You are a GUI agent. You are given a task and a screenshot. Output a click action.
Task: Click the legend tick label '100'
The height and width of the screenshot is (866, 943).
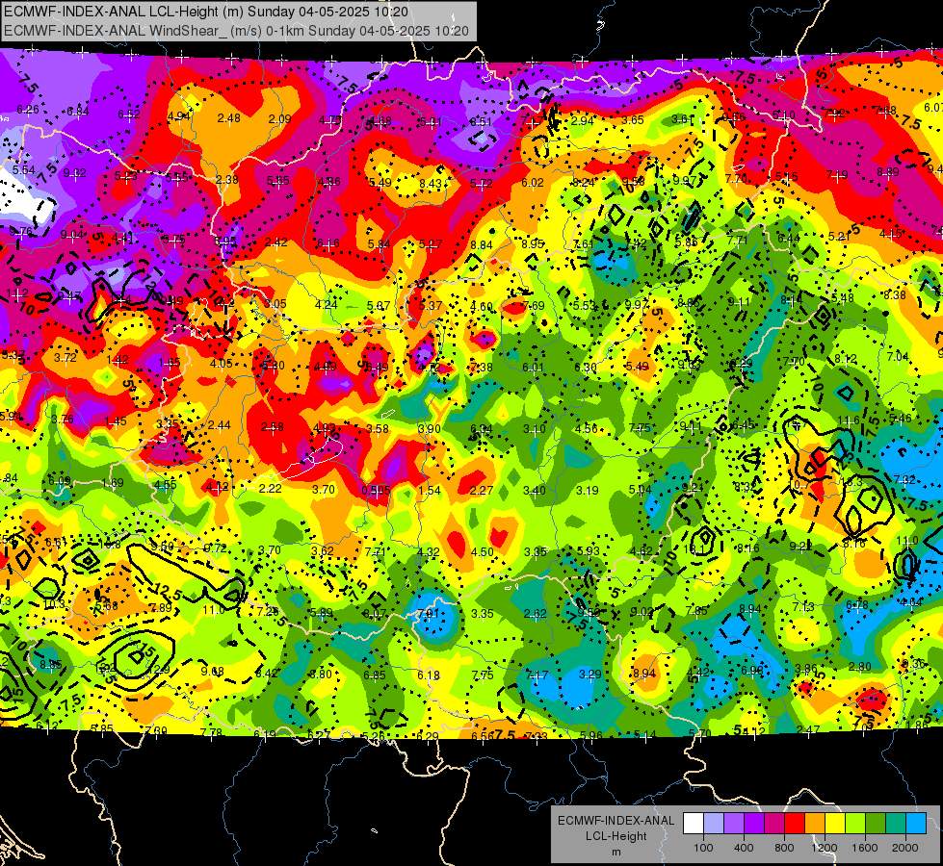click(703, 848)
